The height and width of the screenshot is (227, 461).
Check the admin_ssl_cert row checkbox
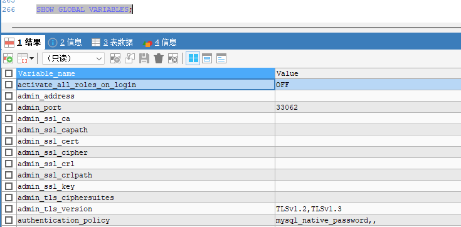click(9, 141)
